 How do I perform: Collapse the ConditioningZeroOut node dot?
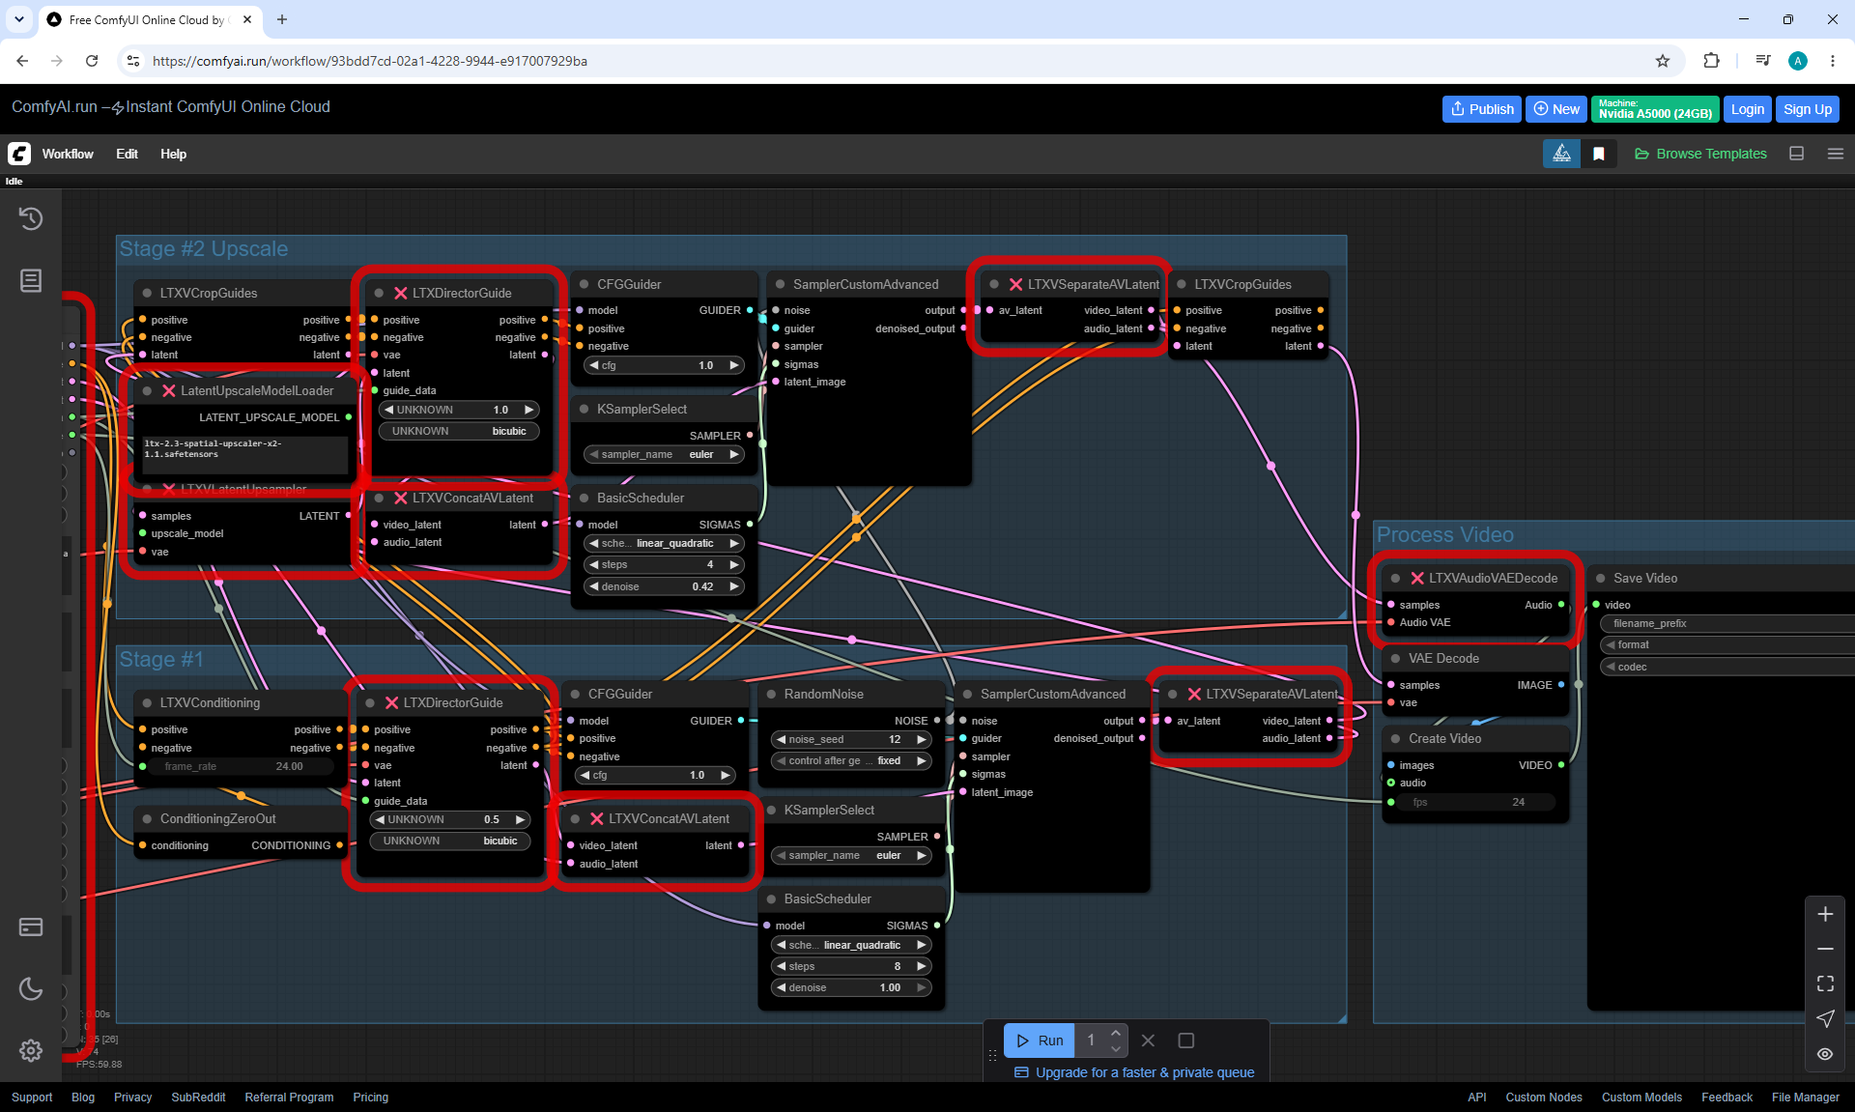(x=147, y=818)
